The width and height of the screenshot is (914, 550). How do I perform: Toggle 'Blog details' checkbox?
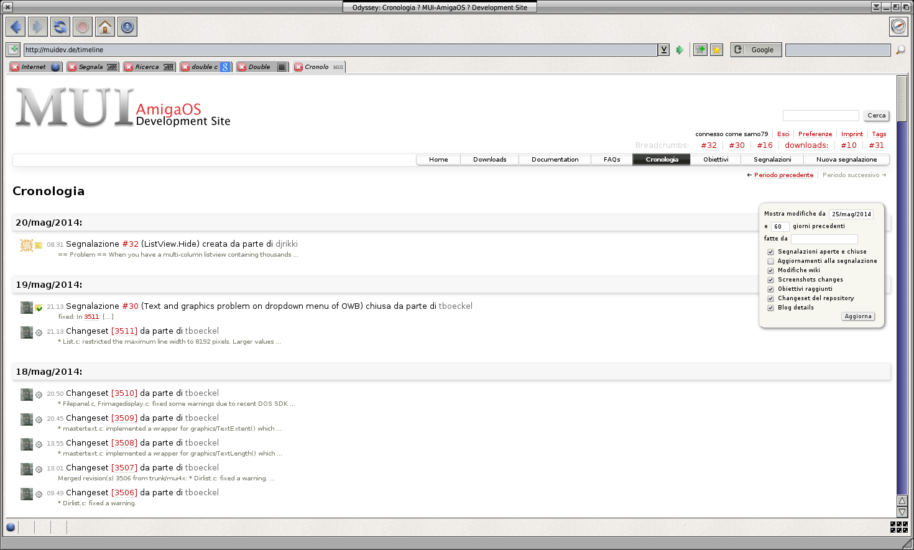[770, 308]
